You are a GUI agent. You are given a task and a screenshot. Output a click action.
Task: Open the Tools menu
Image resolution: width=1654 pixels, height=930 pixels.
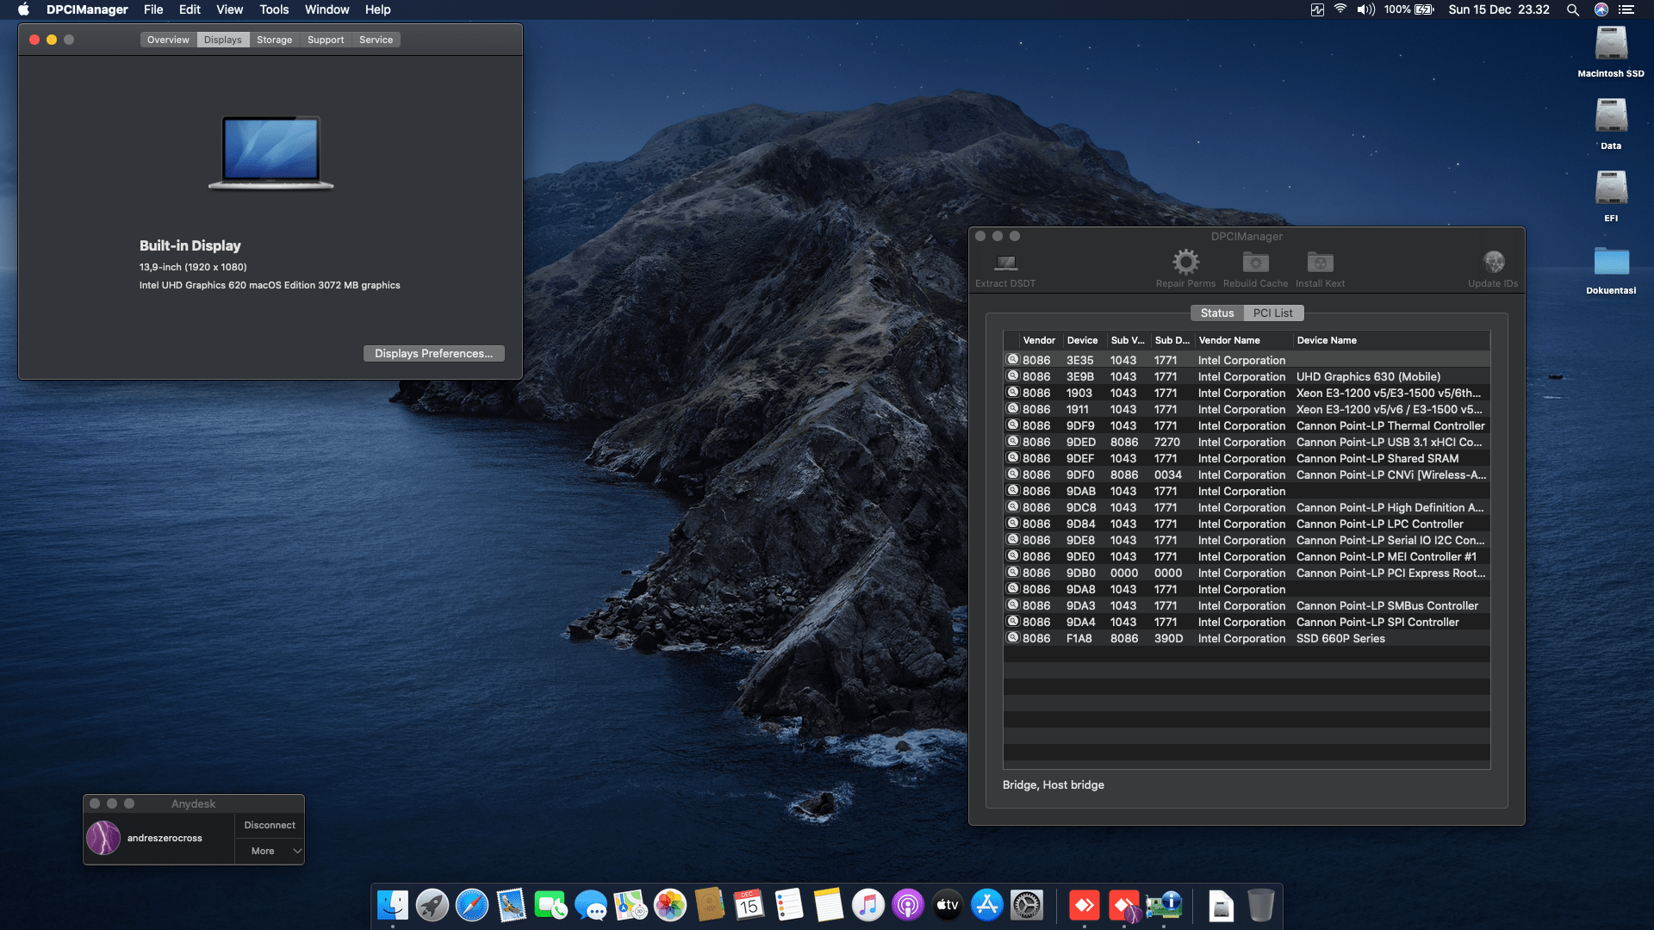274,9
